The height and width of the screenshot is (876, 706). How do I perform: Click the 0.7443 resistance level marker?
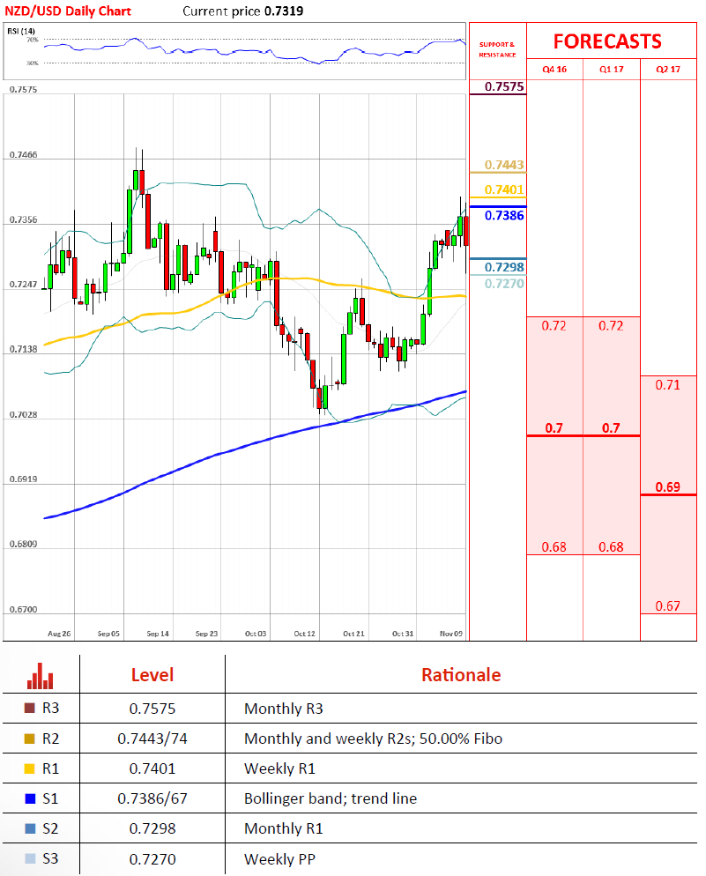pos(504,165)
